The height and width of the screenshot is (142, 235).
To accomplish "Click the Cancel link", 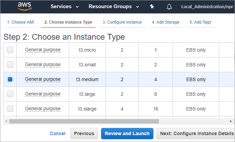I will (58, 133).
